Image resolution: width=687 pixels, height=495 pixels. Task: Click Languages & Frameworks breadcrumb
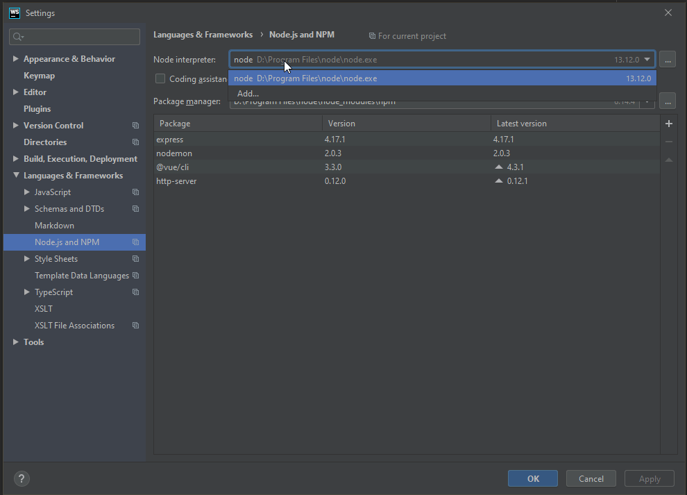pos(203,35)
